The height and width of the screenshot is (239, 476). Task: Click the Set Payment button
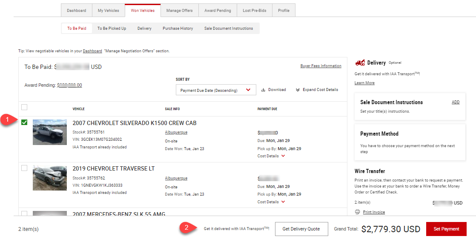point(446,229)
